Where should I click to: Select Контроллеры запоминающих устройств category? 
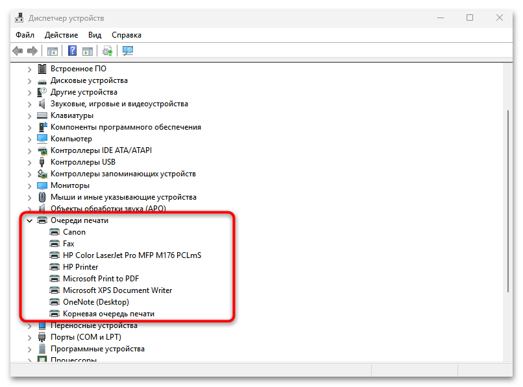pos(123,174)
